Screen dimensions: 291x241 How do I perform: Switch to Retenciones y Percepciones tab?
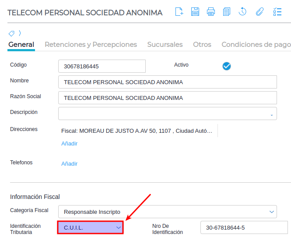91,44
